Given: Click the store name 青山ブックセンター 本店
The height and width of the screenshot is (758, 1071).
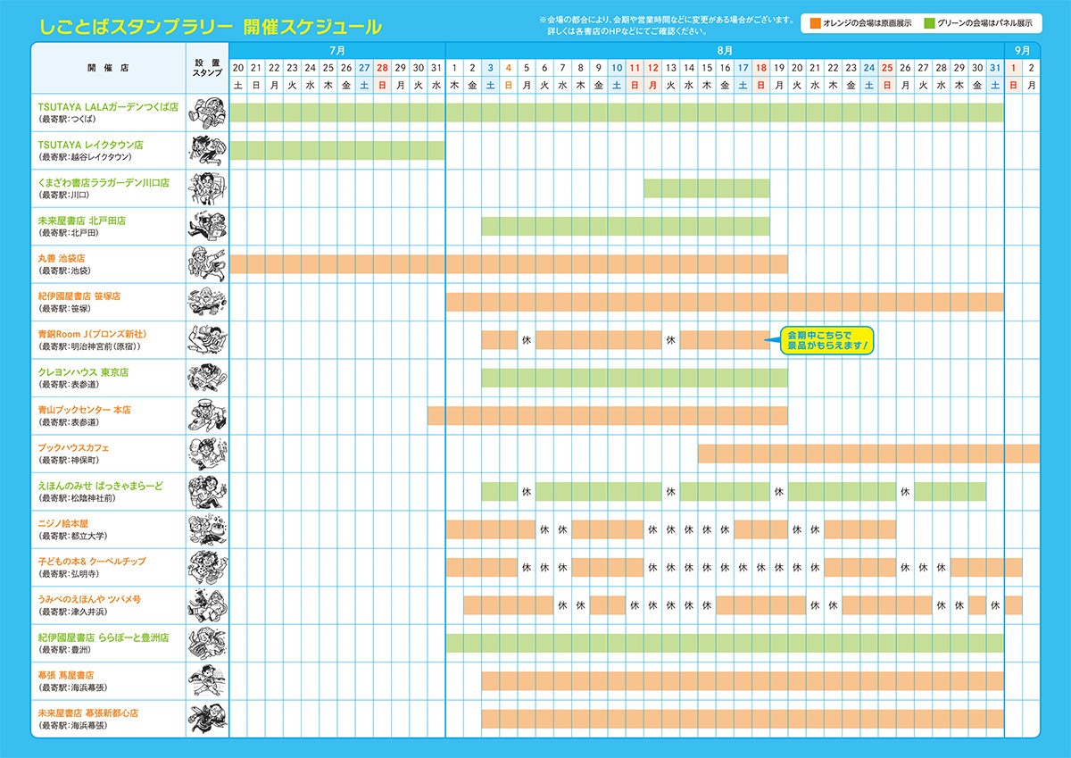Looking at the screenshot, I should pos(84,409).
